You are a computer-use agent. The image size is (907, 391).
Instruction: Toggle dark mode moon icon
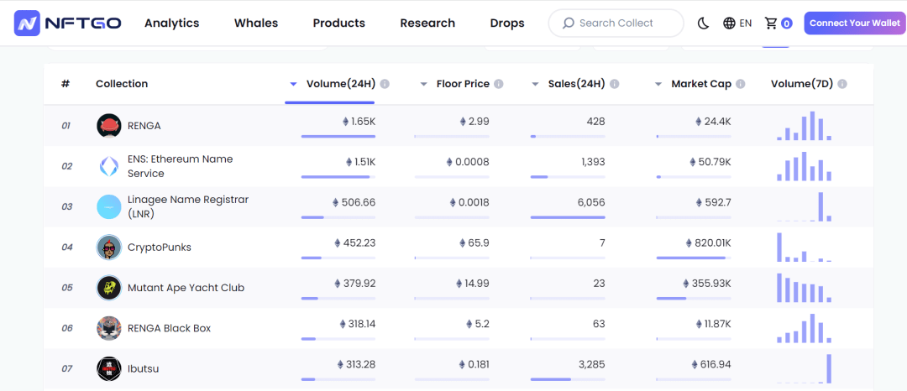click(703, 23)
